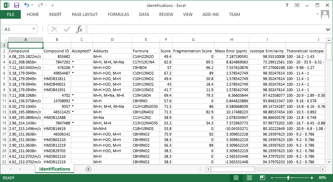This screenshot has width=333, height=182.
Task: Select the Score cell 75.9
Action: pos(166,134)
